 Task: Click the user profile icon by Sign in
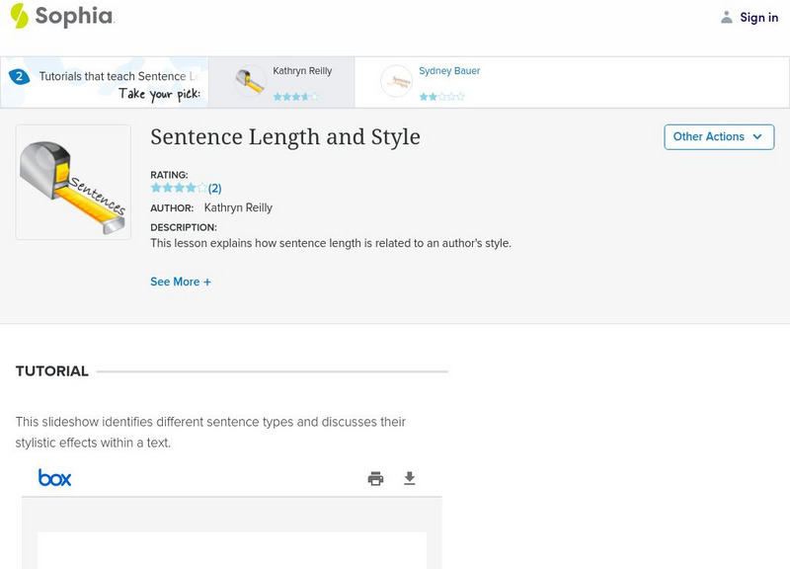[727, 18]
